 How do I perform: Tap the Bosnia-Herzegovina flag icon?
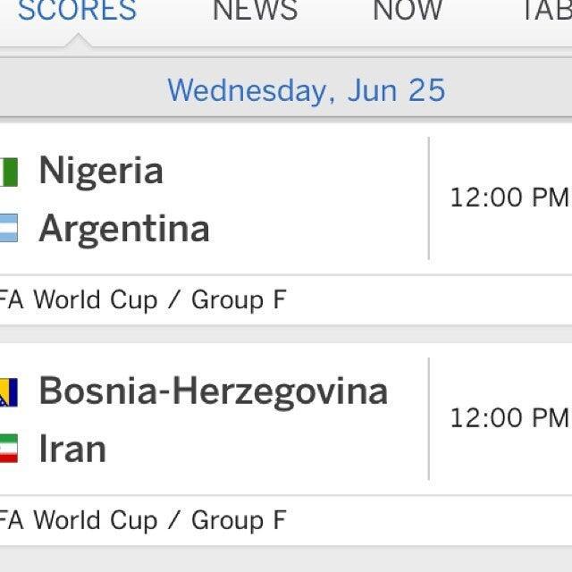tap(8, 392)
